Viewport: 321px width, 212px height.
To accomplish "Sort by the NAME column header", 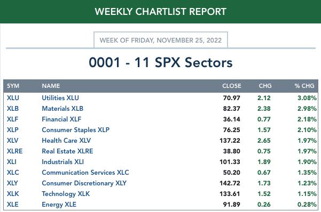I will (x=51, y=86).
